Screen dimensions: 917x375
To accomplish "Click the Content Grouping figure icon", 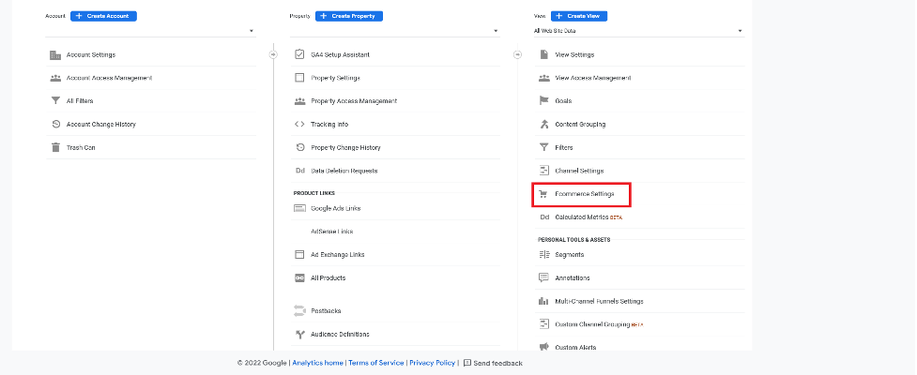I will point(543,125).
